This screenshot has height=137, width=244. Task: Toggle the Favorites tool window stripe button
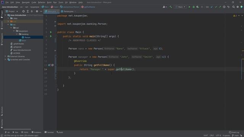click(x=2, y=124)
